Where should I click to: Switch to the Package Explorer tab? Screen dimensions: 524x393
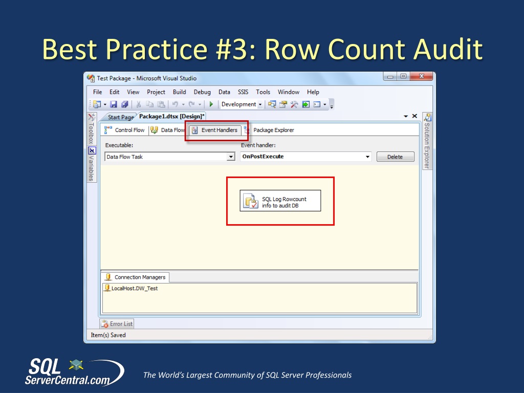[x=269, y=130]
